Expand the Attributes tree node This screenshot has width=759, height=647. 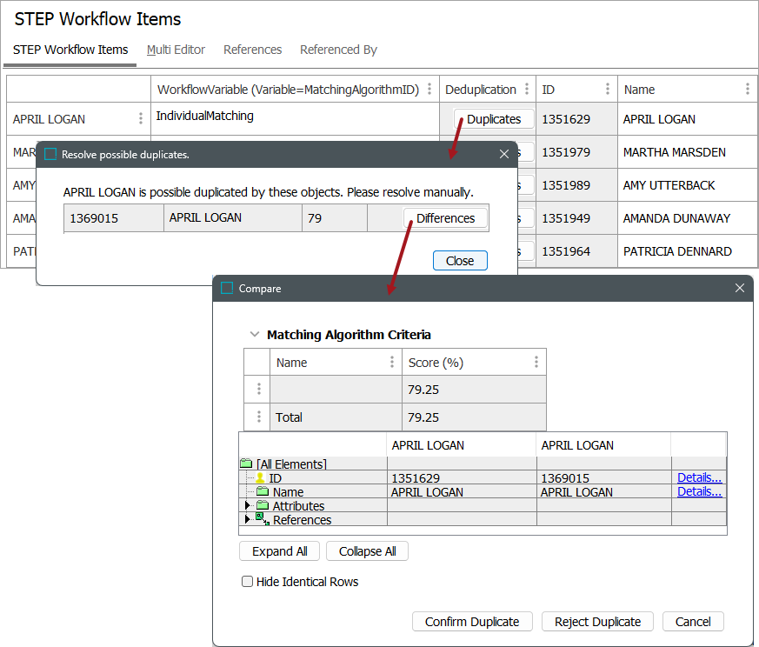point(248,506)
